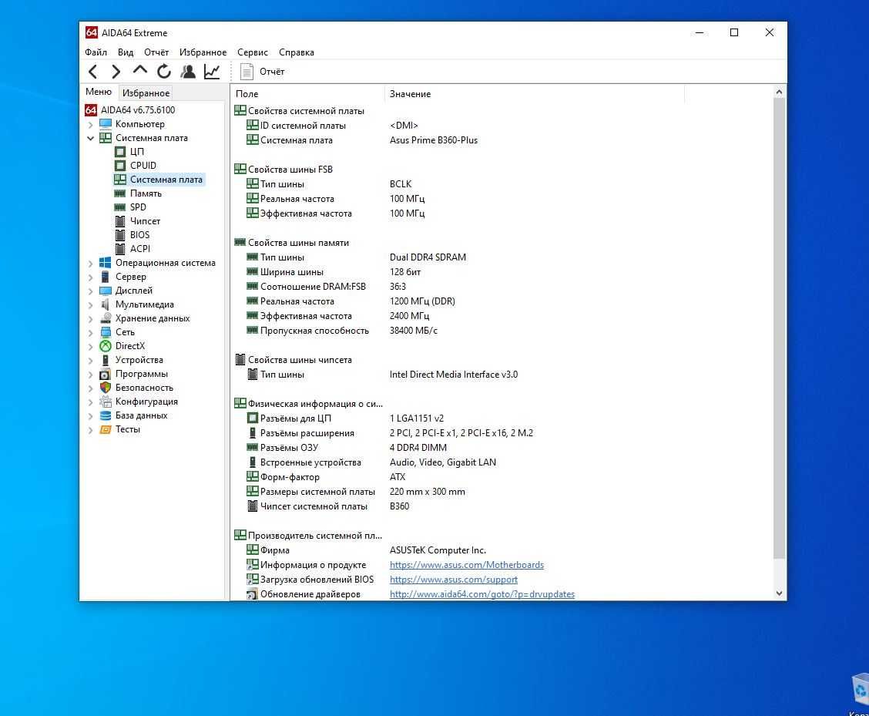
Task: Click the Сервер icon in tree
Action: (x=106, y=276)
